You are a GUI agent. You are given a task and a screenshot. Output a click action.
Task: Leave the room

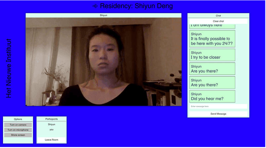51,140
